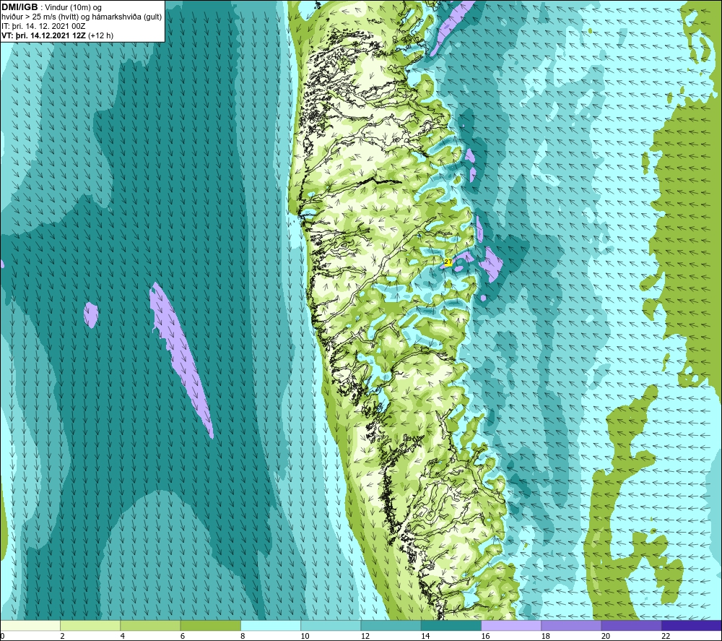Click the 'IT: þri. 14. 12. 2021 00Z' line
722x641 pixels.
[x=43, y=26]
